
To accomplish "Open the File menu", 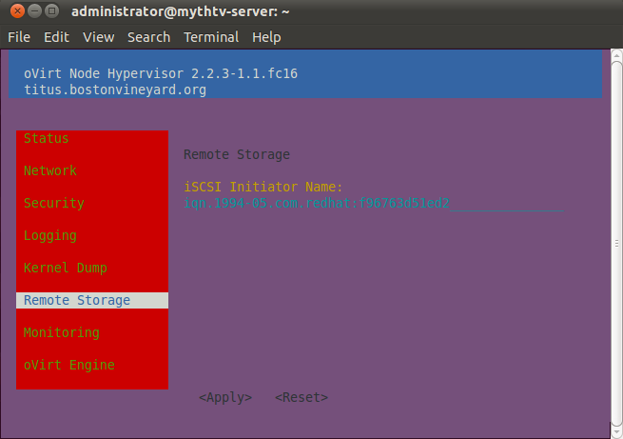I will tap(19, 37).
